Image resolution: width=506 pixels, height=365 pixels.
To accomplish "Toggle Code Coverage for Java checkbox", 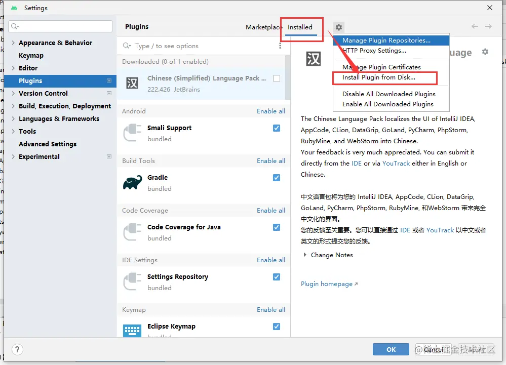I will pyautogui.click(x=277, y=227).
